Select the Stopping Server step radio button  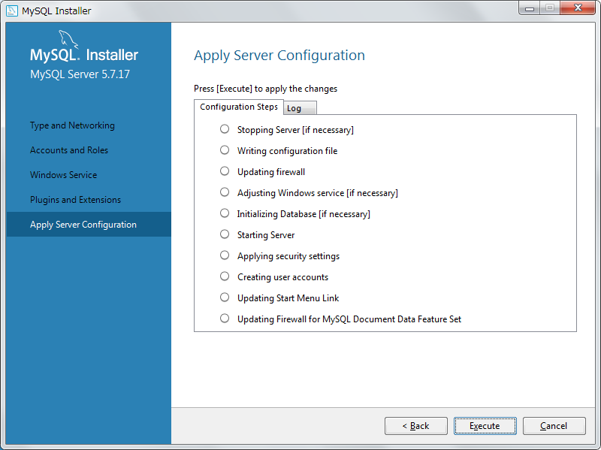point(225,129)
